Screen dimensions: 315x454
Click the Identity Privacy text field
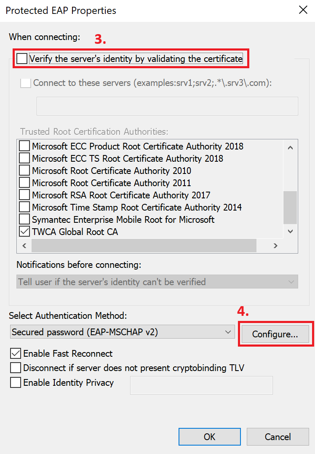point(201,385)
